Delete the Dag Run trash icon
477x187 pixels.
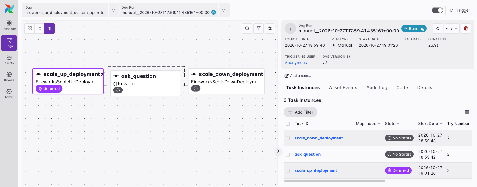pos(466,28)
